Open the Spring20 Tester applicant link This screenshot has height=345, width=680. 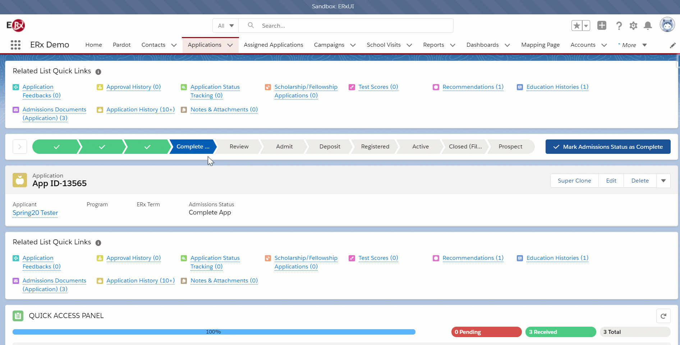click(x=35, y=213)
